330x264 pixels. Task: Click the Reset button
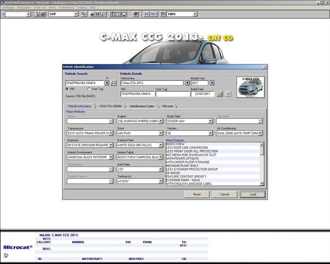(x=197, y=194)
